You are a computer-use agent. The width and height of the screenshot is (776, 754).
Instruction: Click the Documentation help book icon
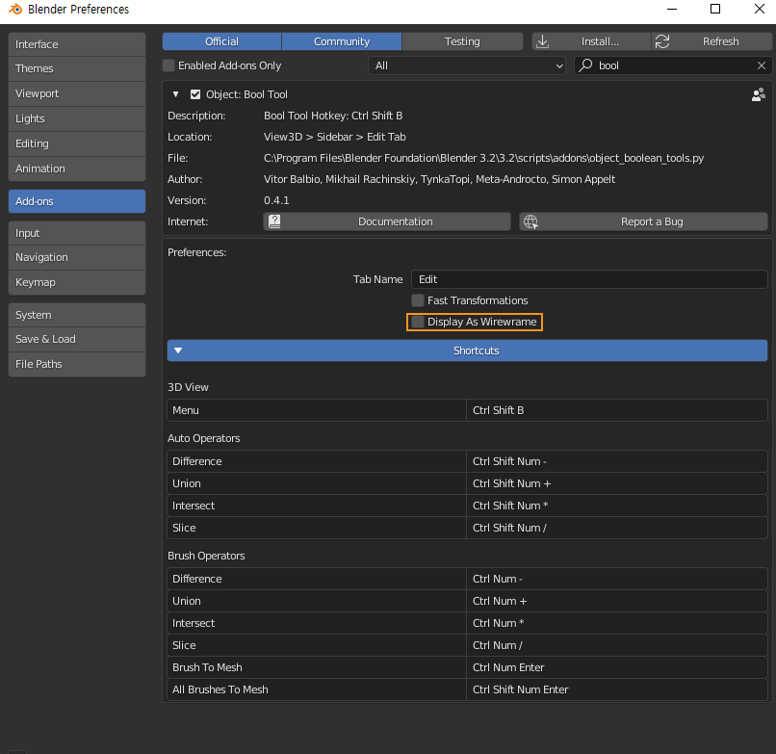(274, 221)
